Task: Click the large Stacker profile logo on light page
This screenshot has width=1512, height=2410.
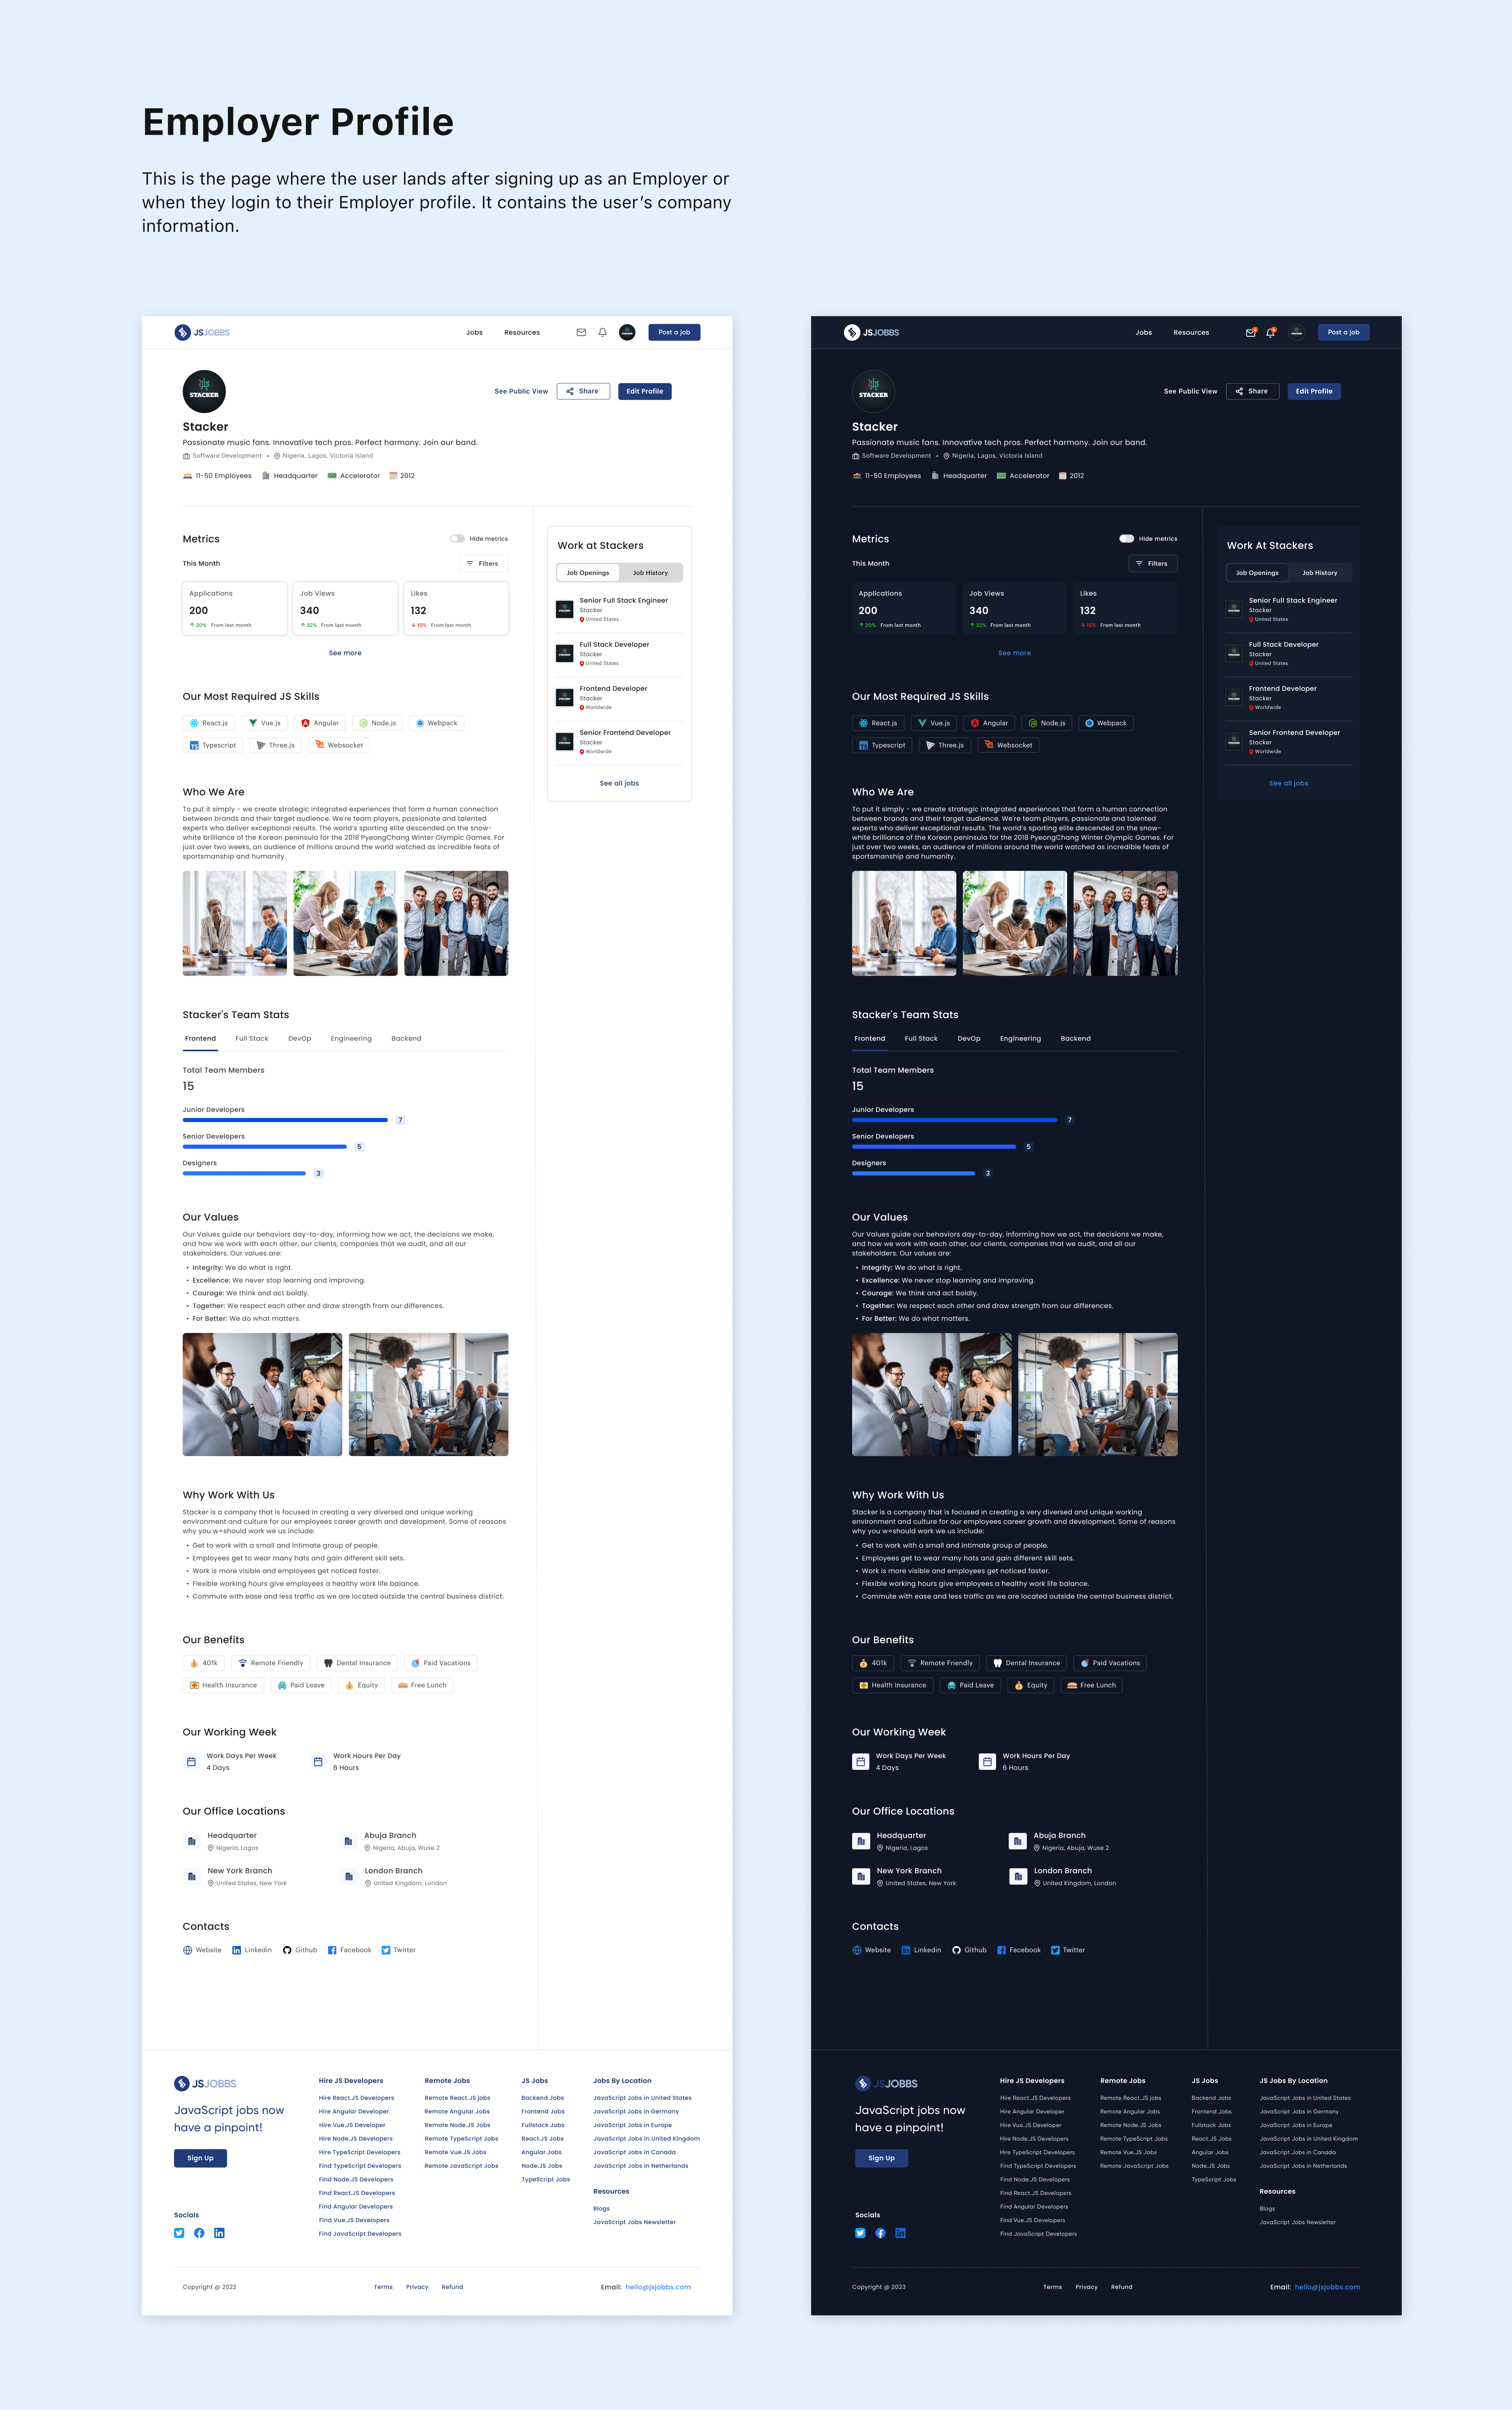Action: point(204,391)
